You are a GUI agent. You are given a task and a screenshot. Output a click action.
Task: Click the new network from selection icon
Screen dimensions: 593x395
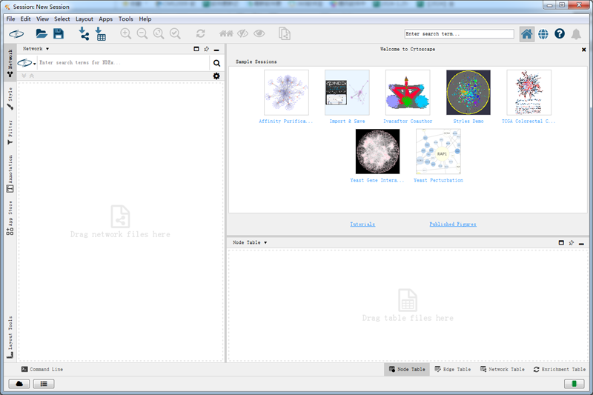pyautogui.click(x=285, y=33)
